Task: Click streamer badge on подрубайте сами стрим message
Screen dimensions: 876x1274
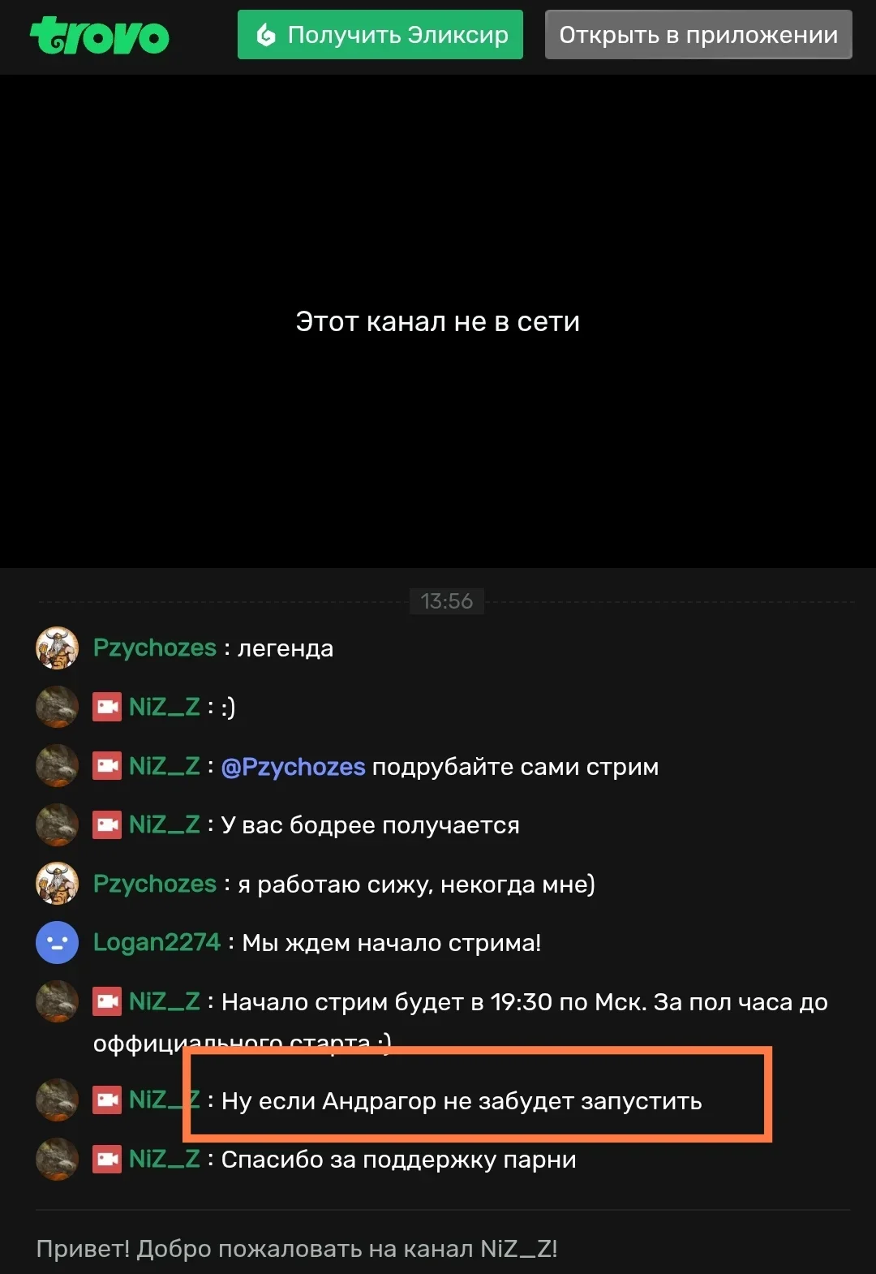Action: point(107,766)
